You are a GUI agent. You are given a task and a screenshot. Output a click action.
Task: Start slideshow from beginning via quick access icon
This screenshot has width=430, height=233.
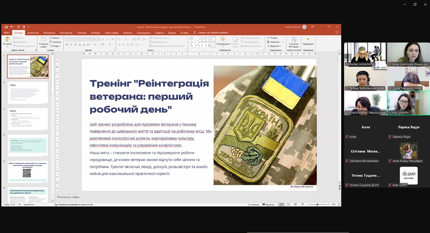pos(23,27)
